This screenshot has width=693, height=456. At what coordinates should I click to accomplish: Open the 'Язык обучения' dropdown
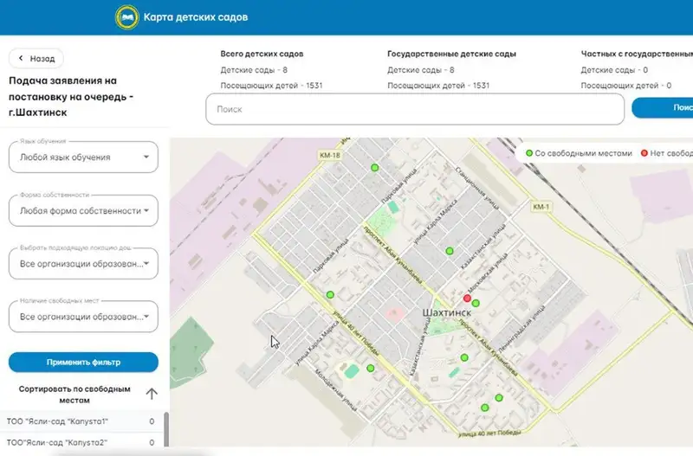tap(83, 157)
